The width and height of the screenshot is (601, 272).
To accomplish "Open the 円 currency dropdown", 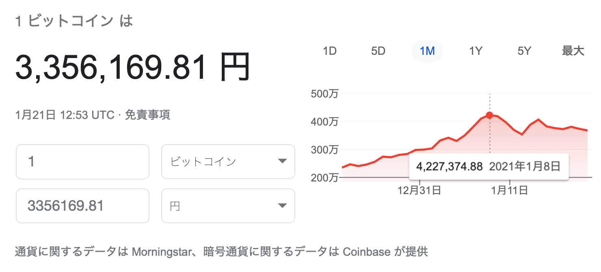I will pos(228,206).
